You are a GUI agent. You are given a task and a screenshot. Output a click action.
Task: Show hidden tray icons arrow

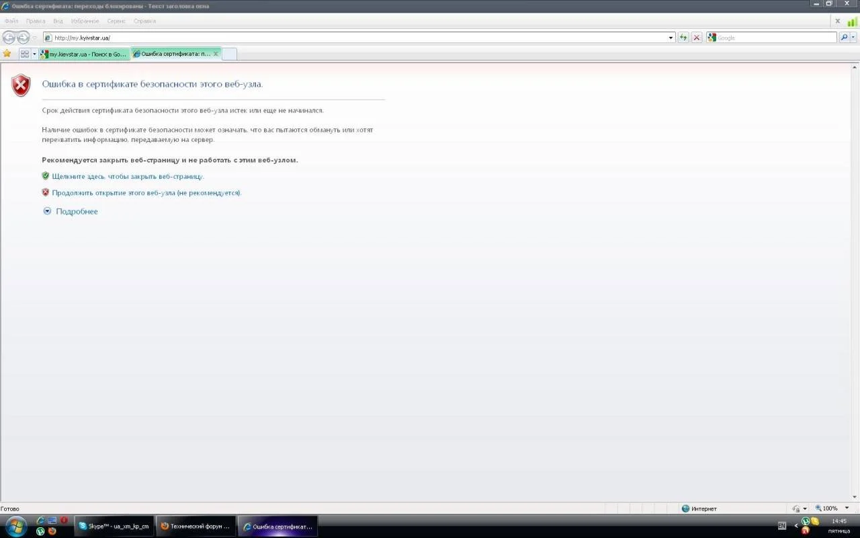coord(796,526)
